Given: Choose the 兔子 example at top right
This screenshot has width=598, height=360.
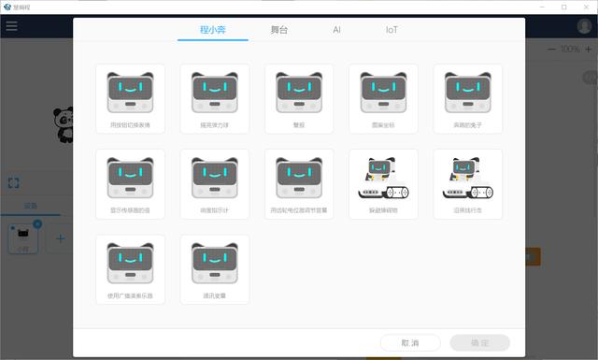Looking at the screenshot, I should [x=468, y=99].
